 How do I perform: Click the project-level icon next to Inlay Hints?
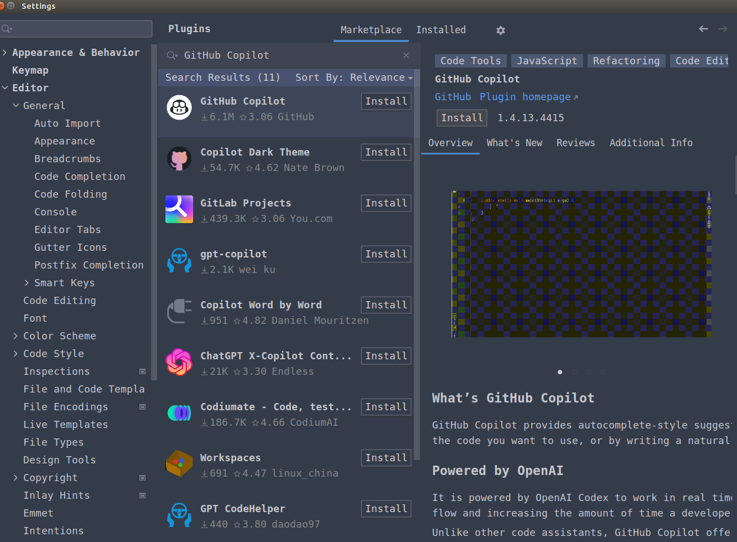pyautogui.click(x=142, y=495)
